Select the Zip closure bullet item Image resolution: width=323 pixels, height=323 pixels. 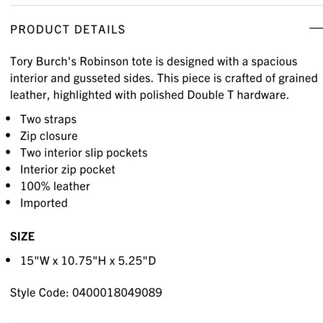(x=49, y=136)
